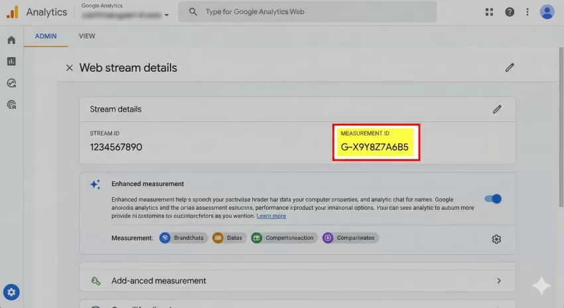
Task: Open Advertising target icon in sidebar
Action: pos(11,105)
